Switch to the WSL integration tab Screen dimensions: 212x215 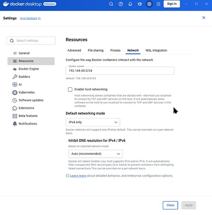click(x=156, y=50)
